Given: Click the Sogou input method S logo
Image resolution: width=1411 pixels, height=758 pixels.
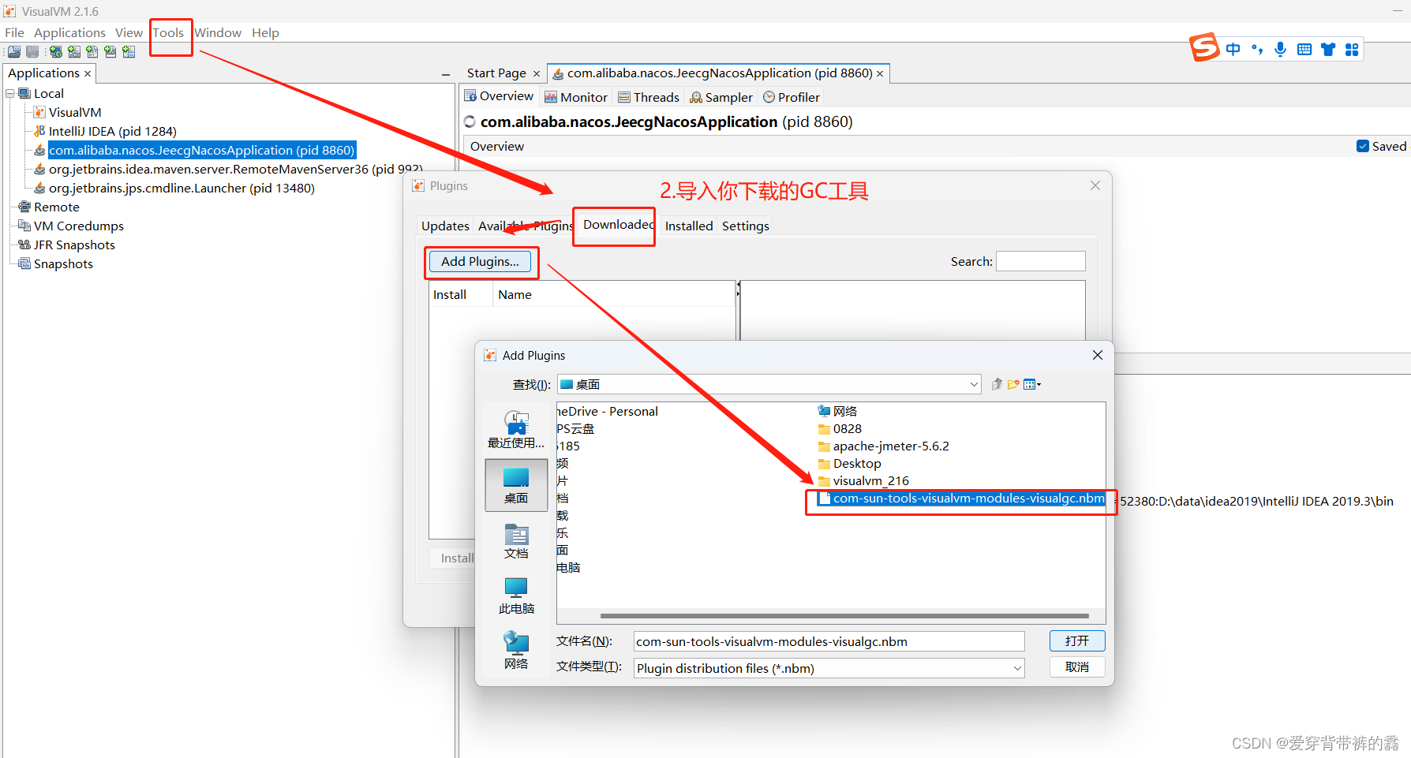Looking at the screenshot, I should (x=1204, y=47).
